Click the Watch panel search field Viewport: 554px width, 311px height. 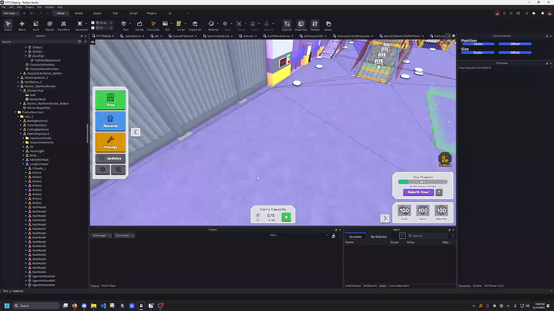(427, 236)
